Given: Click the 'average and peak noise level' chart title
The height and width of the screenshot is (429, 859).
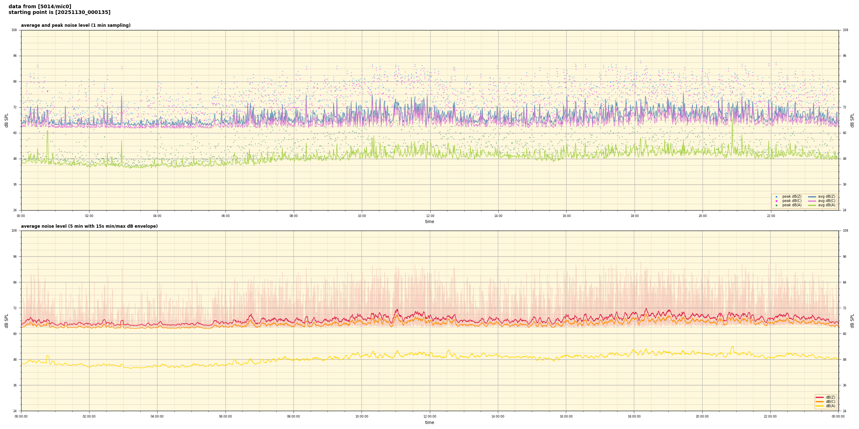Looking at the screenshot, I should (76, 25).
